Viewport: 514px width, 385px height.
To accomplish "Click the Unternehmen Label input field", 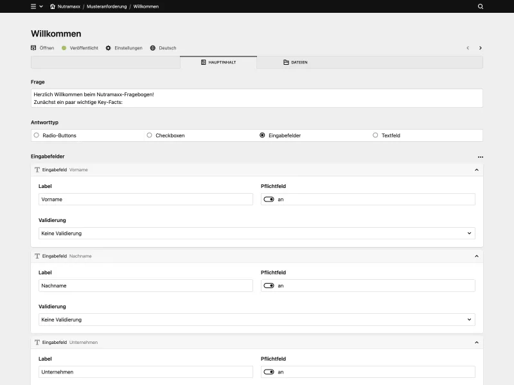I will point(146,372).
